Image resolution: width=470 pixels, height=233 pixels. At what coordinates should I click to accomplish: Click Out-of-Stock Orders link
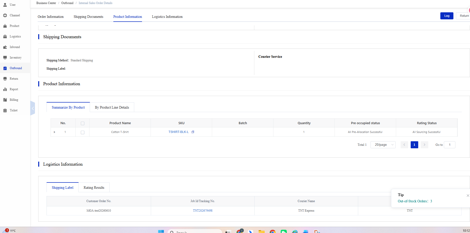415,201
